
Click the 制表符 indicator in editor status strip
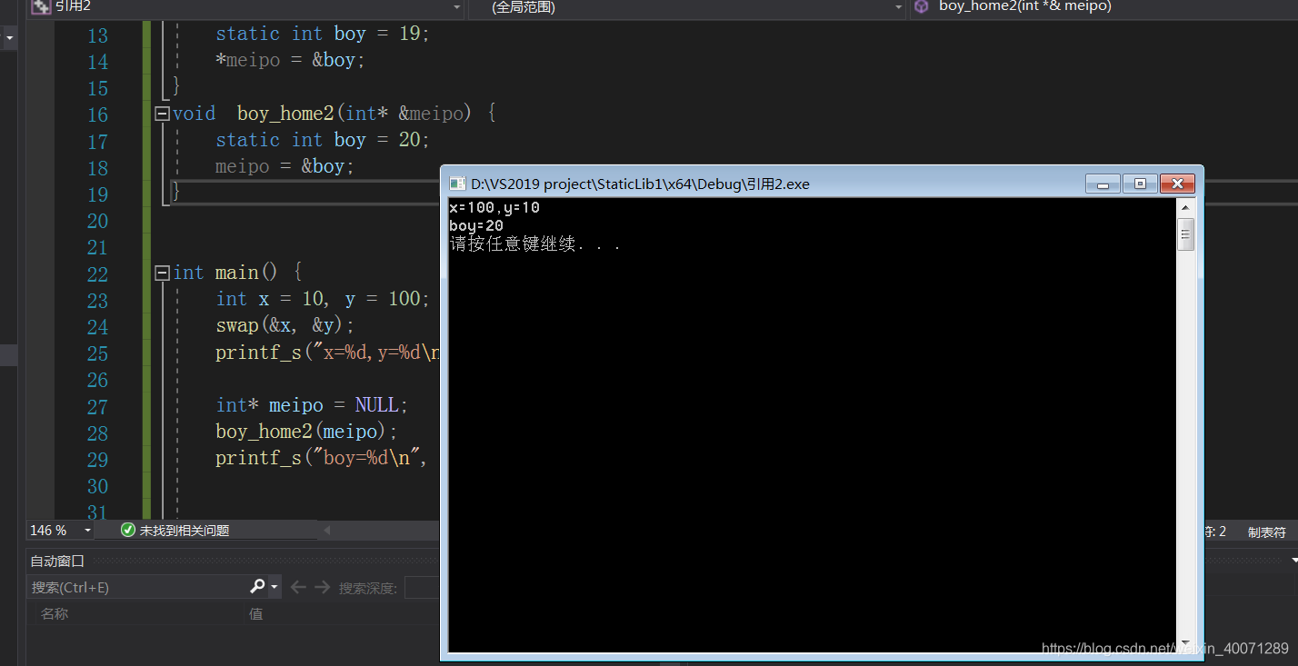click(x=1266, y=532)
